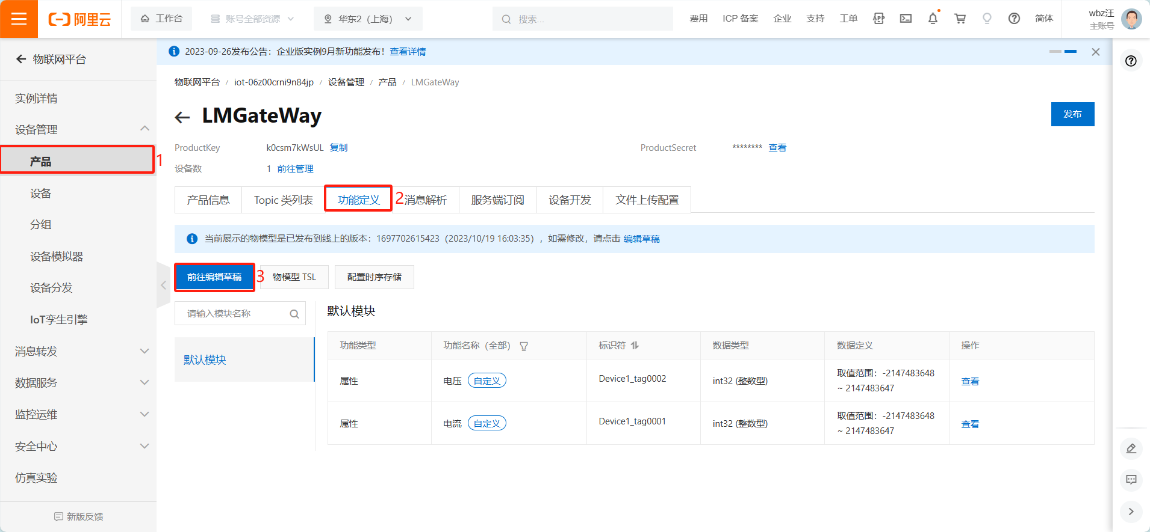Click back arrow next to 物联网平台
The width and height of the screenshot is (1150, 532).
(x=21, y=59)
